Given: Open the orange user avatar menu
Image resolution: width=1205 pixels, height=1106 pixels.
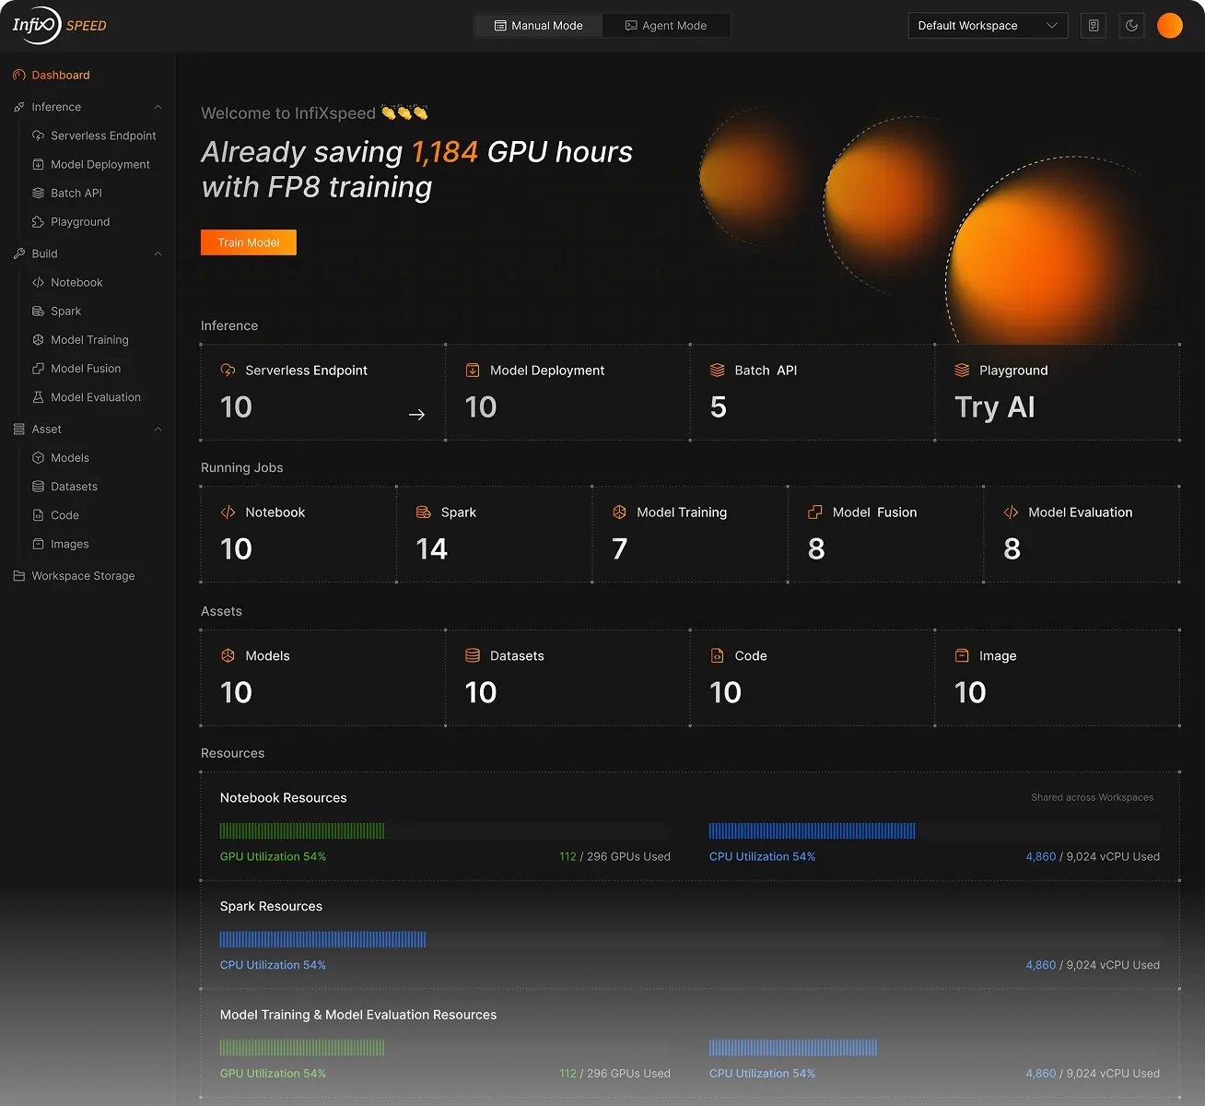Looking at the screenshot, I should point(1170,26).
